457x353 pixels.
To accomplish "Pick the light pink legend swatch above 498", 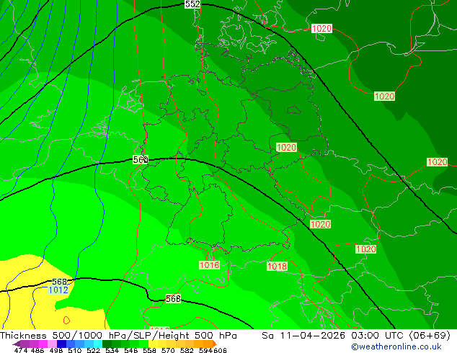I will pos(52,344).
